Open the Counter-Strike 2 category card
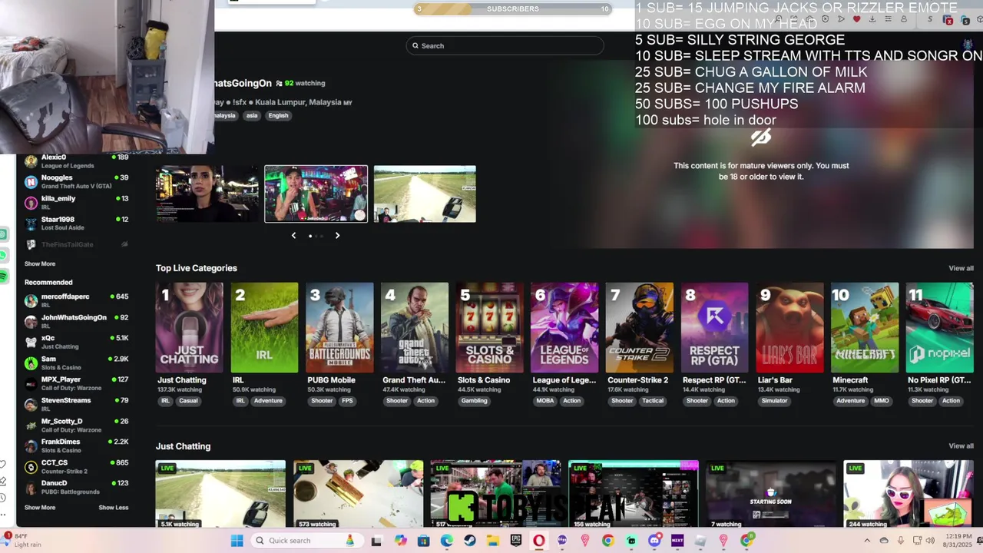This screenshot has width=983, height=553. [640, 328]
